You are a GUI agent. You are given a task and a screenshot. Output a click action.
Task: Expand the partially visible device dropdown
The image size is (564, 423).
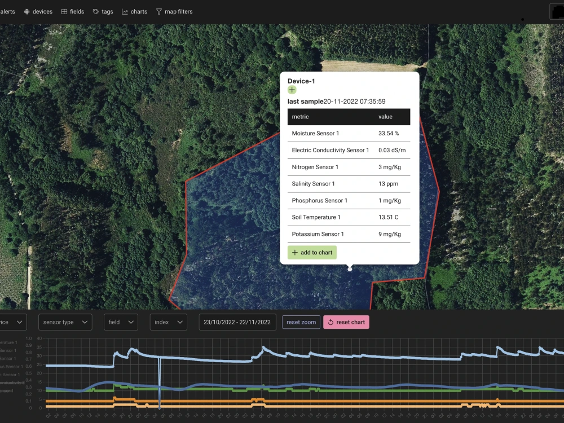(12, 322)
